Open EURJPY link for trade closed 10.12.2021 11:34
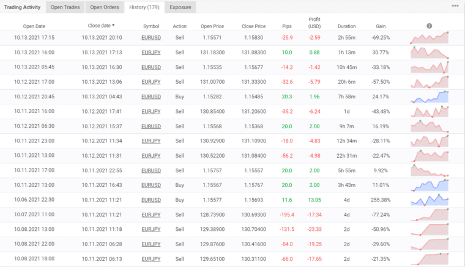The height and width of the screenshot is (267, 465). pyautogui.click(x=151, y=141)
